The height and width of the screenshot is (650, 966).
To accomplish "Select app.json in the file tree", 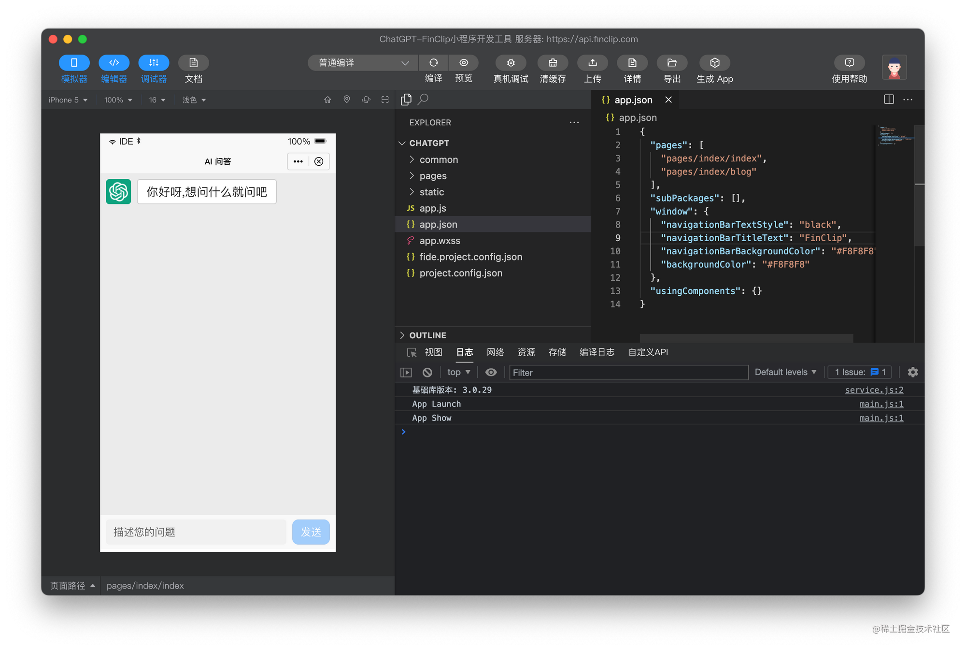I will coord(493,224).
